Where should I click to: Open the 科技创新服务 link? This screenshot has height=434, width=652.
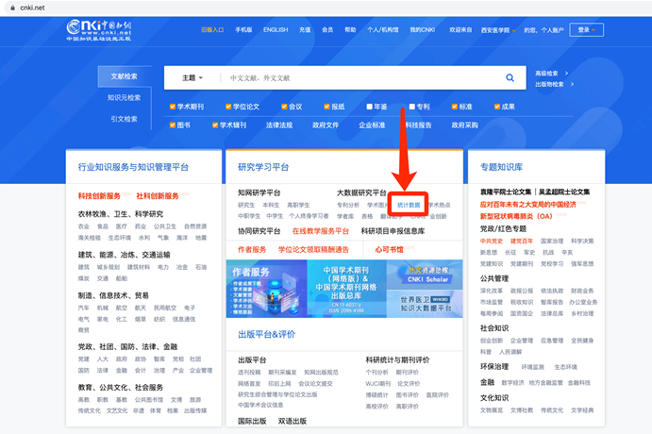point(99,196)
